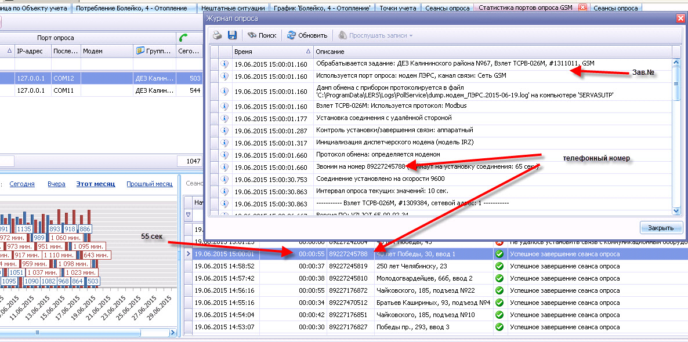The width and height of the screenshot is (688, 342).
Task: Switch to Точки учета tab
Action: click(x=398, y=8)
